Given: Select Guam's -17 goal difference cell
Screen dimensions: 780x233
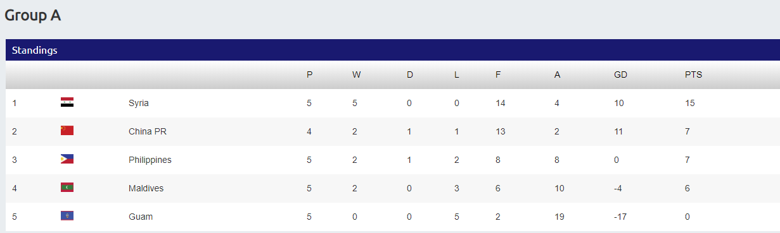Looking at the screenshot, I should pos(620,217).
